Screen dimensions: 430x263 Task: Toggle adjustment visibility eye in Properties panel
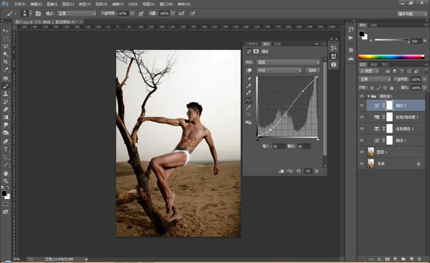click(x=308, y=171)
